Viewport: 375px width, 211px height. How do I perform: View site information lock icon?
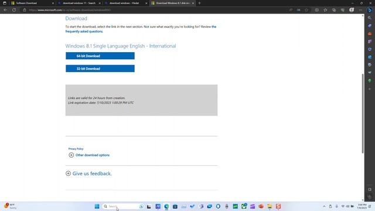point(25,10)
